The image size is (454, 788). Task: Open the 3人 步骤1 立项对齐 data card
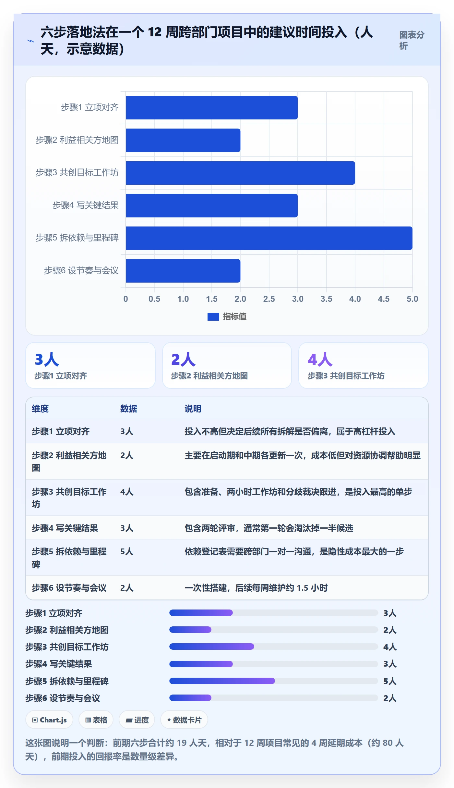click(90, 365)
